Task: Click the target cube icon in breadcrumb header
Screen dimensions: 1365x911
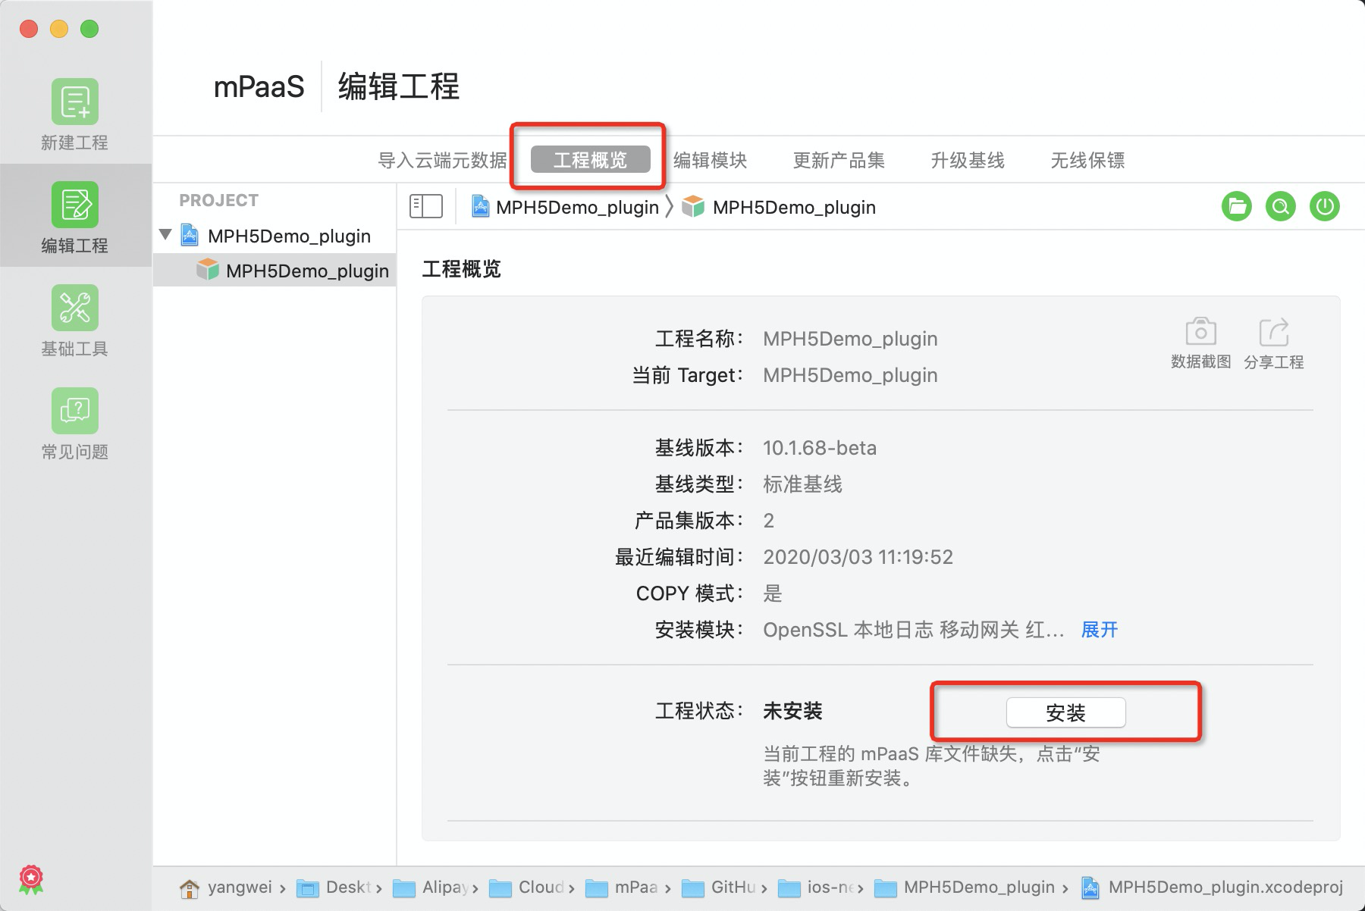Action: pyautogui.click(x=693, y=206)
